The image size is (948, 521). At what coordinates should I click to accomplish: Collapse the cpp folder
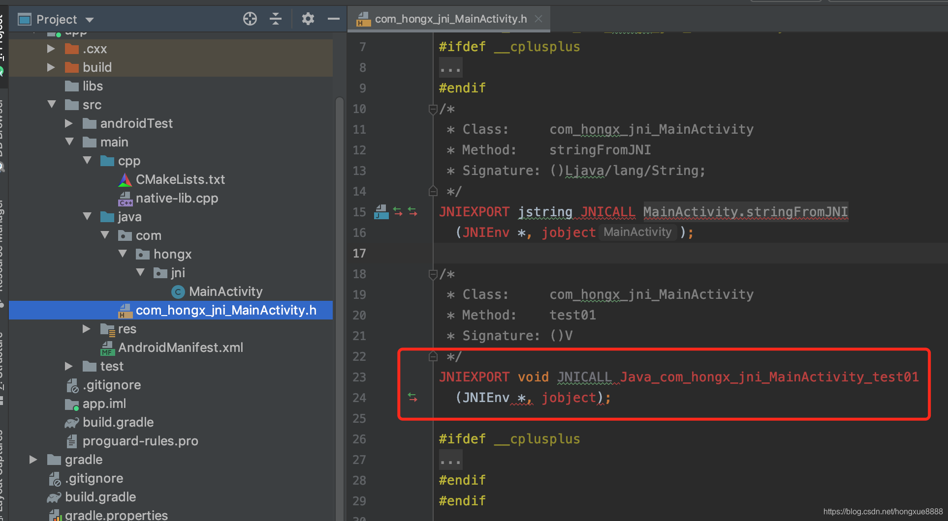pyautogui.click(x=87, y=160)
